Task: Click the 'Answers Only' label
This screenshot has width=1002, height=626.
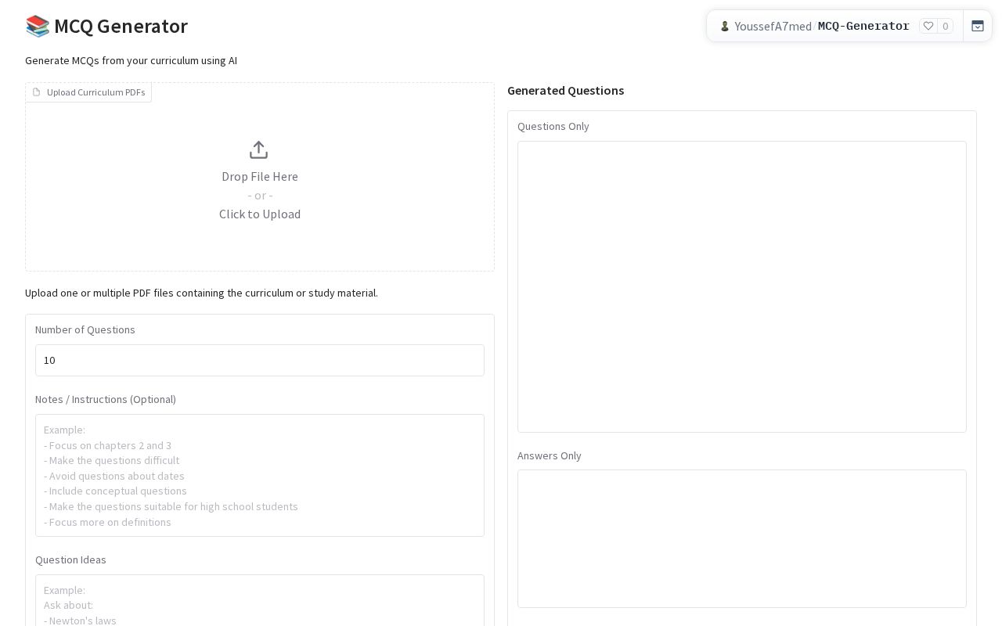Action: click(550, 455)
